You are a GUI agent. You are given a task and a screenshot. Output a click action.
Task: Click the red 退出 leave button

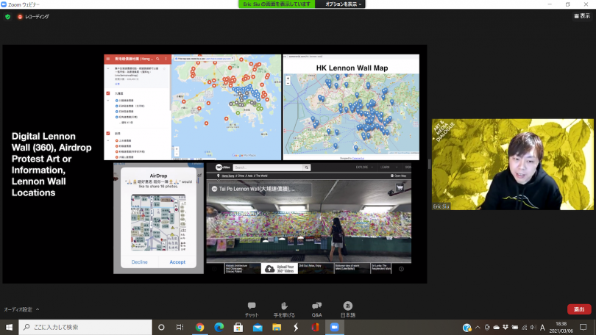579,309
